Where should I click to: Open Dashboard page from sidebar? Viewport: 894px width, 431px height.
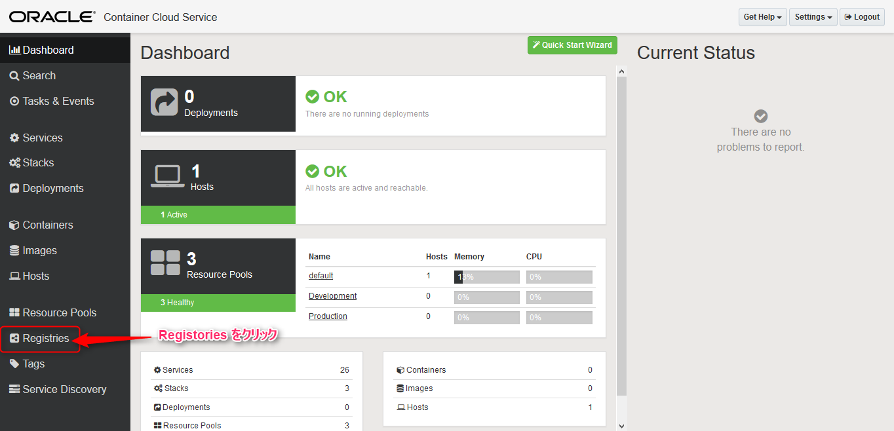point(65,50)
